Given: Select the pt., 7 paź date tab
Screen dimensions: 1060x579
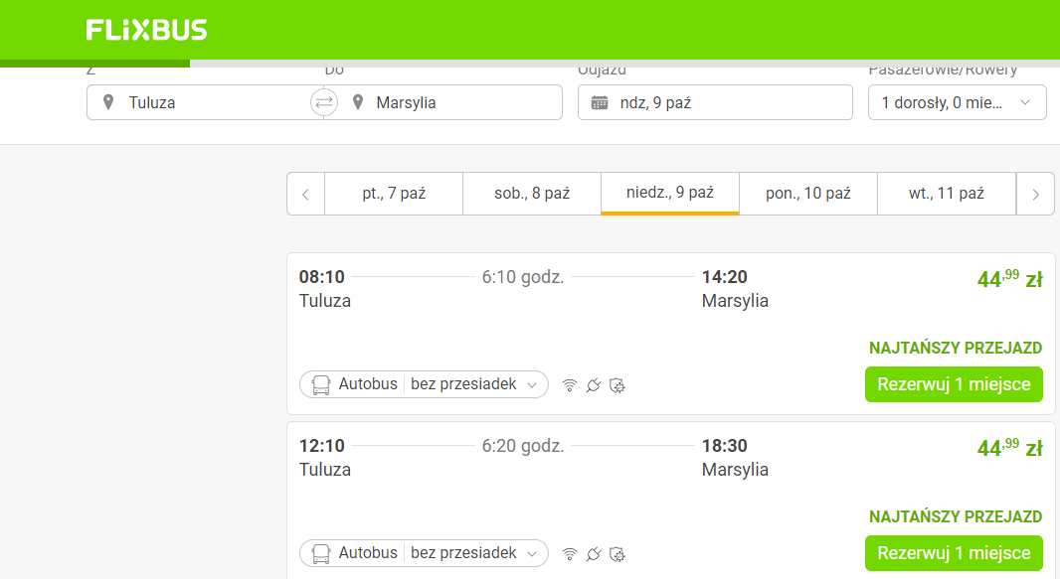Looking at the screenshot, I should pos(394,194).
